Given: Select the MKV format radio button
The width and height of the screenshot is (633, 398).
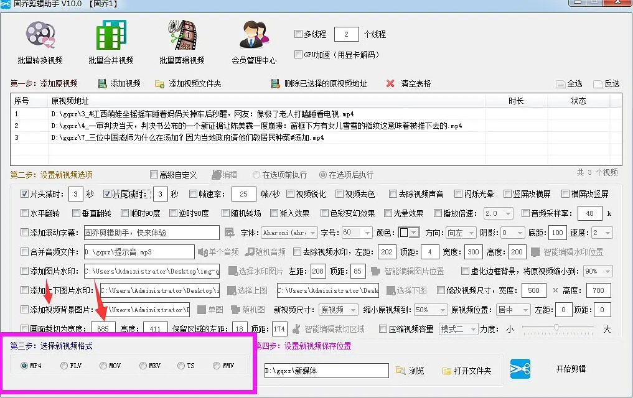Looking at the screenshot, I should [x=143, y=365].
